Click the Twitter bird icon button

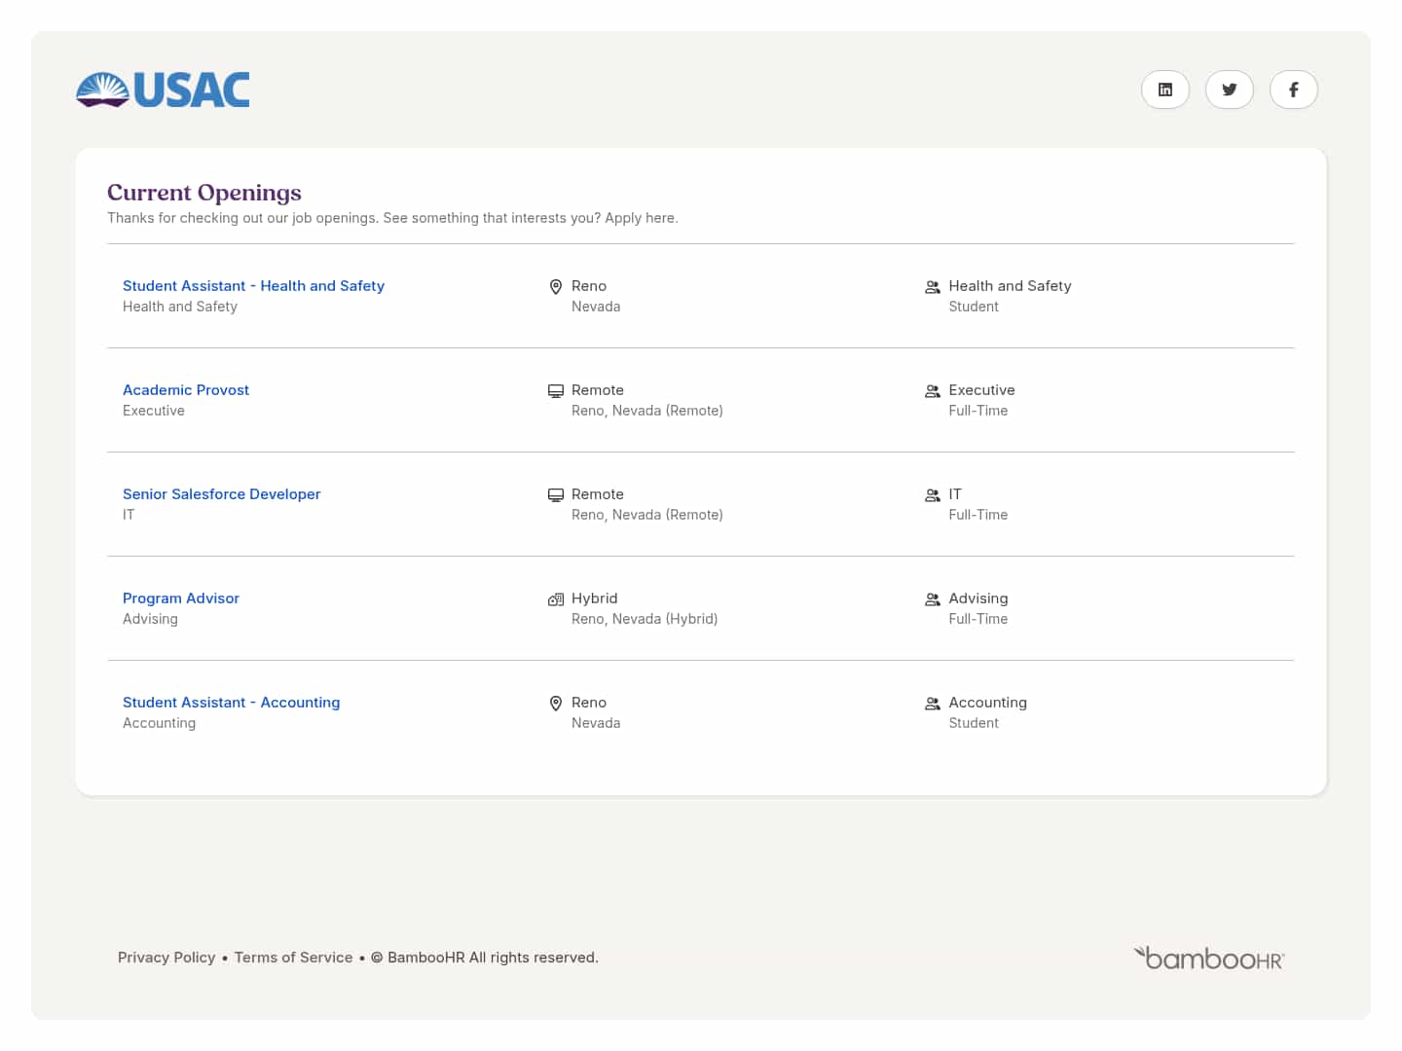1229,90
